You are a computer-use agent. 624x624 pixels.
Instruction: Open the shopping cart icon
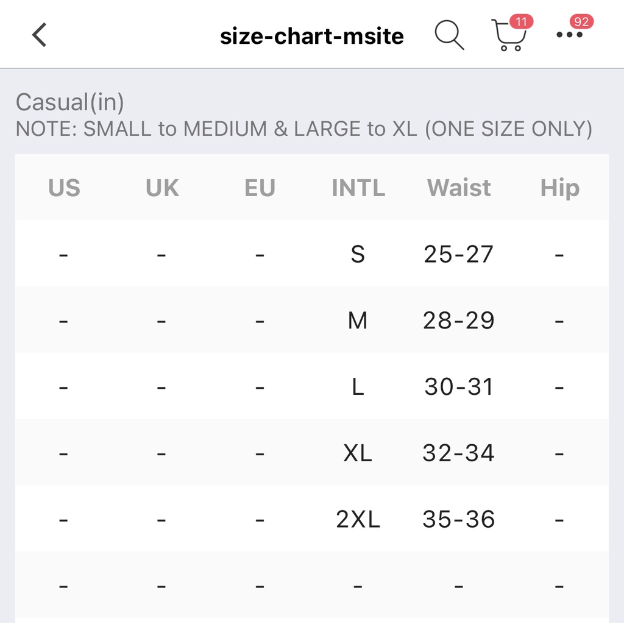click(509, 38)
